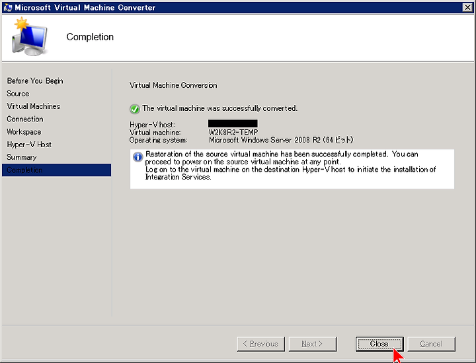Click the Hyper-V host label
This screenshot has height=363, width=476.
(x=152, y=125)
